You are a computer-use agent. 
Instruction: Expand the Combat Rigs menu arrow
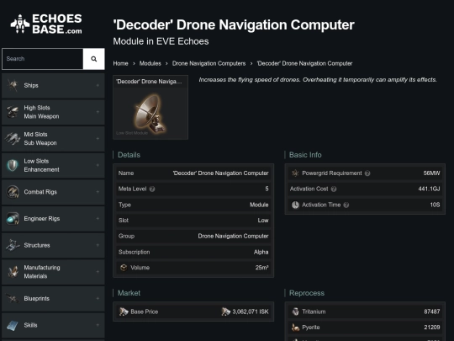(x=98, y=192)
